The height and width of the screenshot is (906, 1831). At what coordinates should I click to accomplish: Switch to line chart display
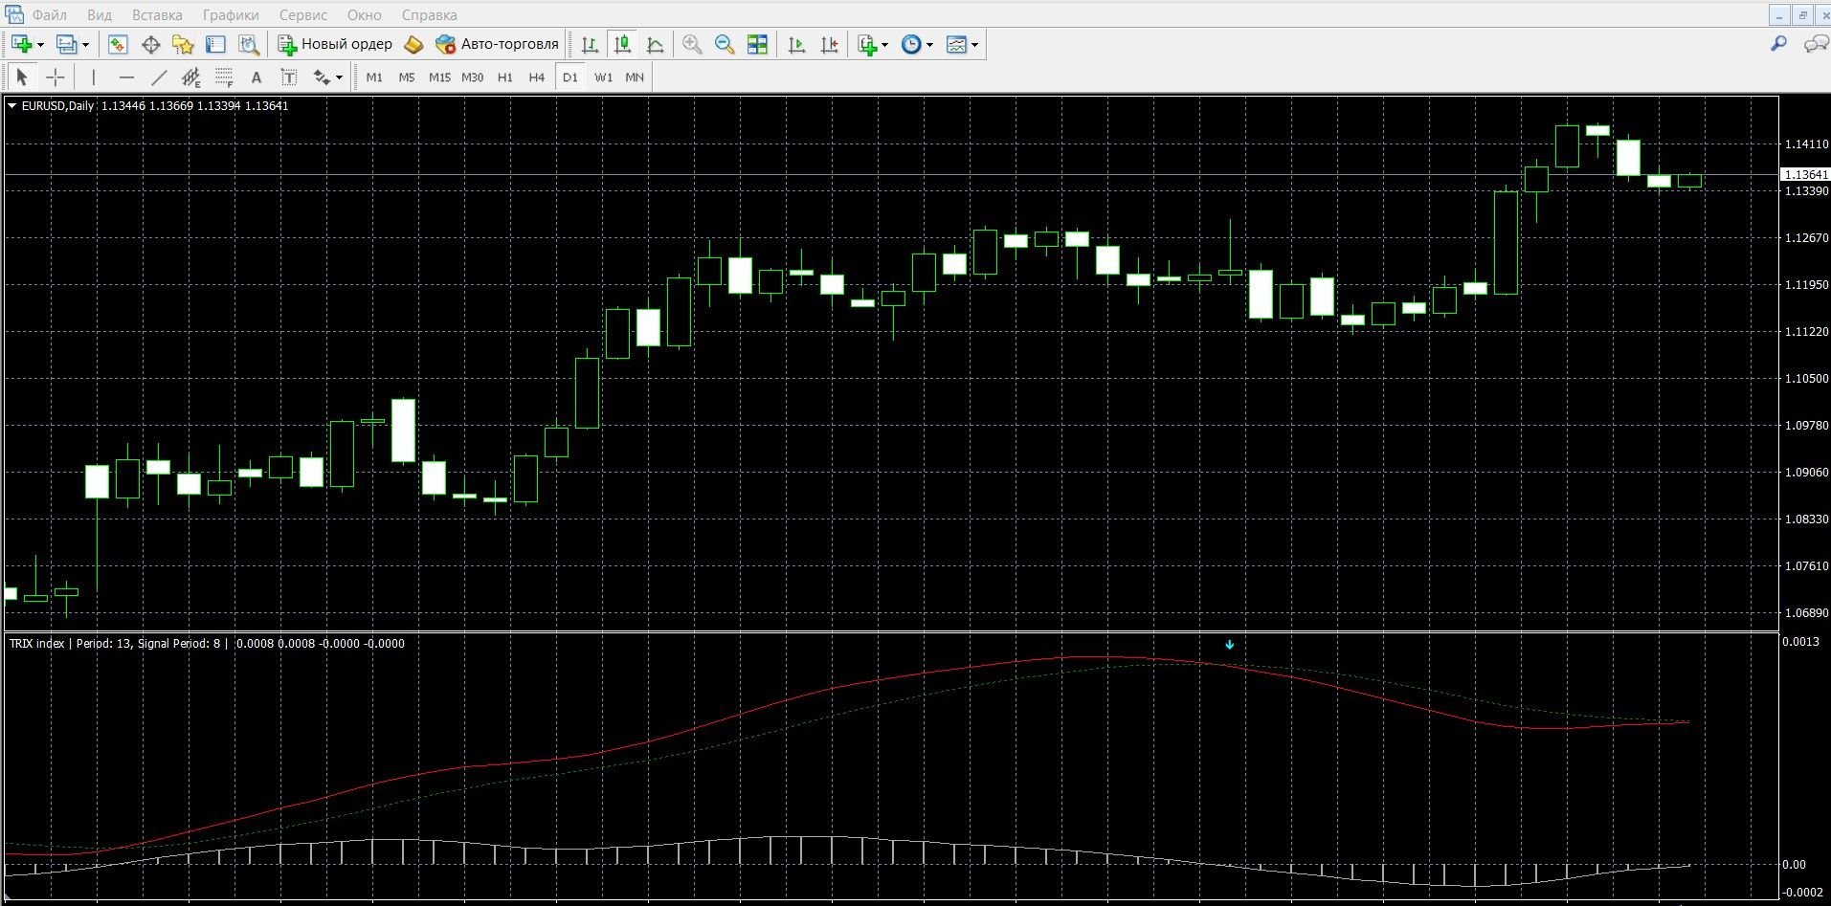[655, 44]
